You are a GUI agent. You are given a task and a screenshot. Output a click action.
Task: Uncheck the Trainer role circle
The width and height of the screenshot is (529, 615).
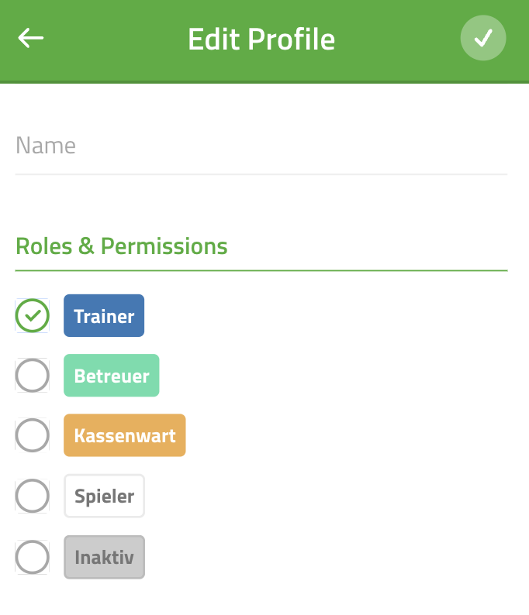(33, 315)
